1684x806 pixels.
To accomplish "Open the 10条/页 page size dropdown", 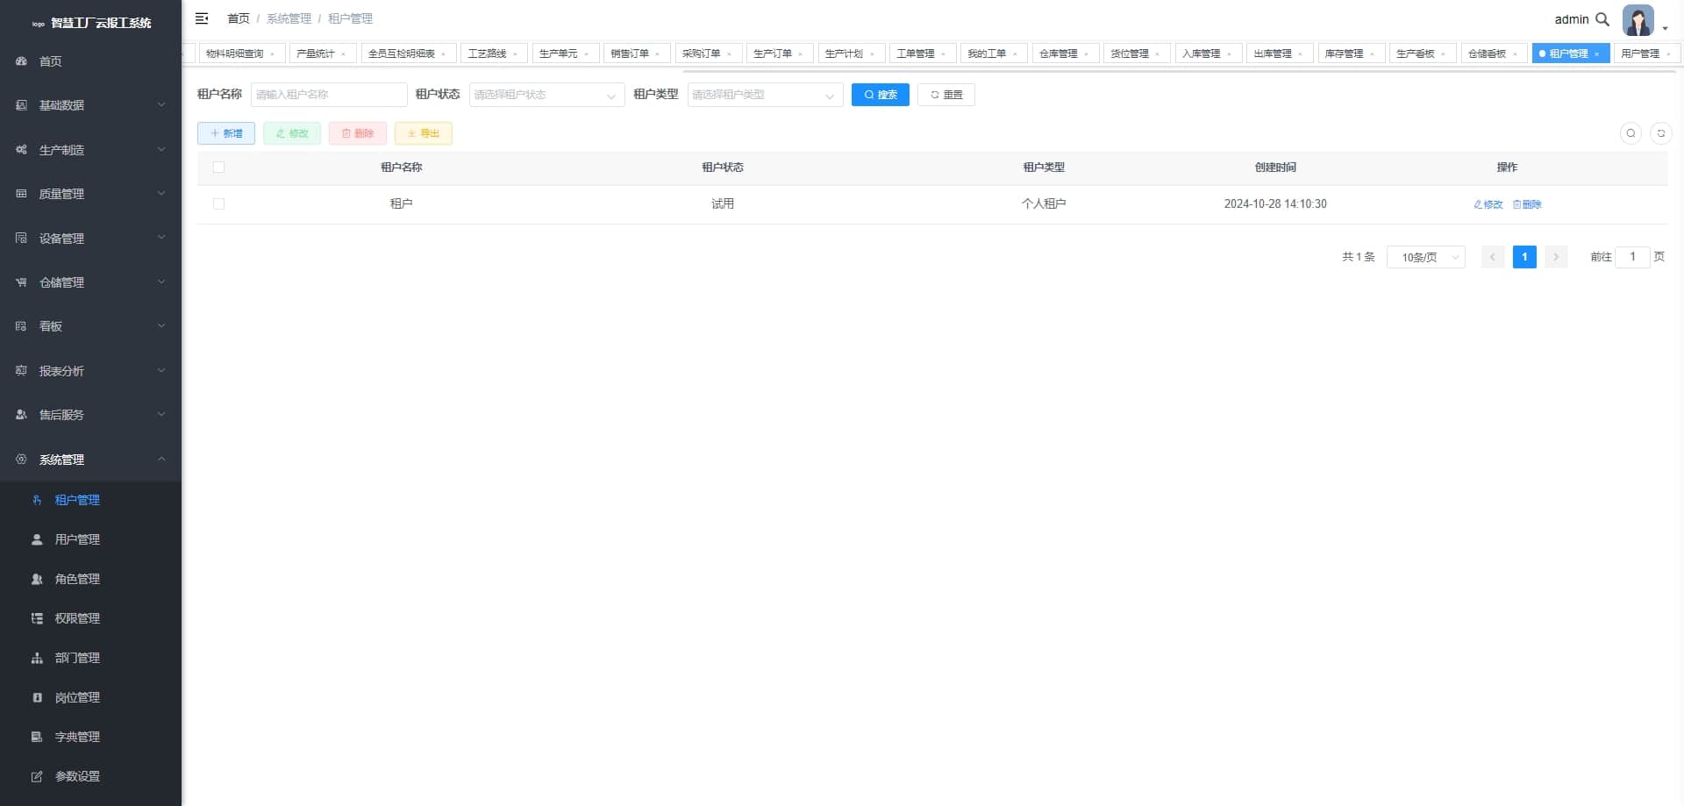I will click(x=1425, y=257).
